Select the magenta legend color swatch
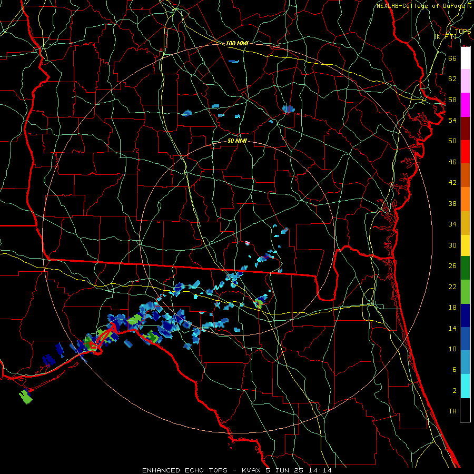Image resolution: width=474 pixels, height=474 pixels. 465,104
